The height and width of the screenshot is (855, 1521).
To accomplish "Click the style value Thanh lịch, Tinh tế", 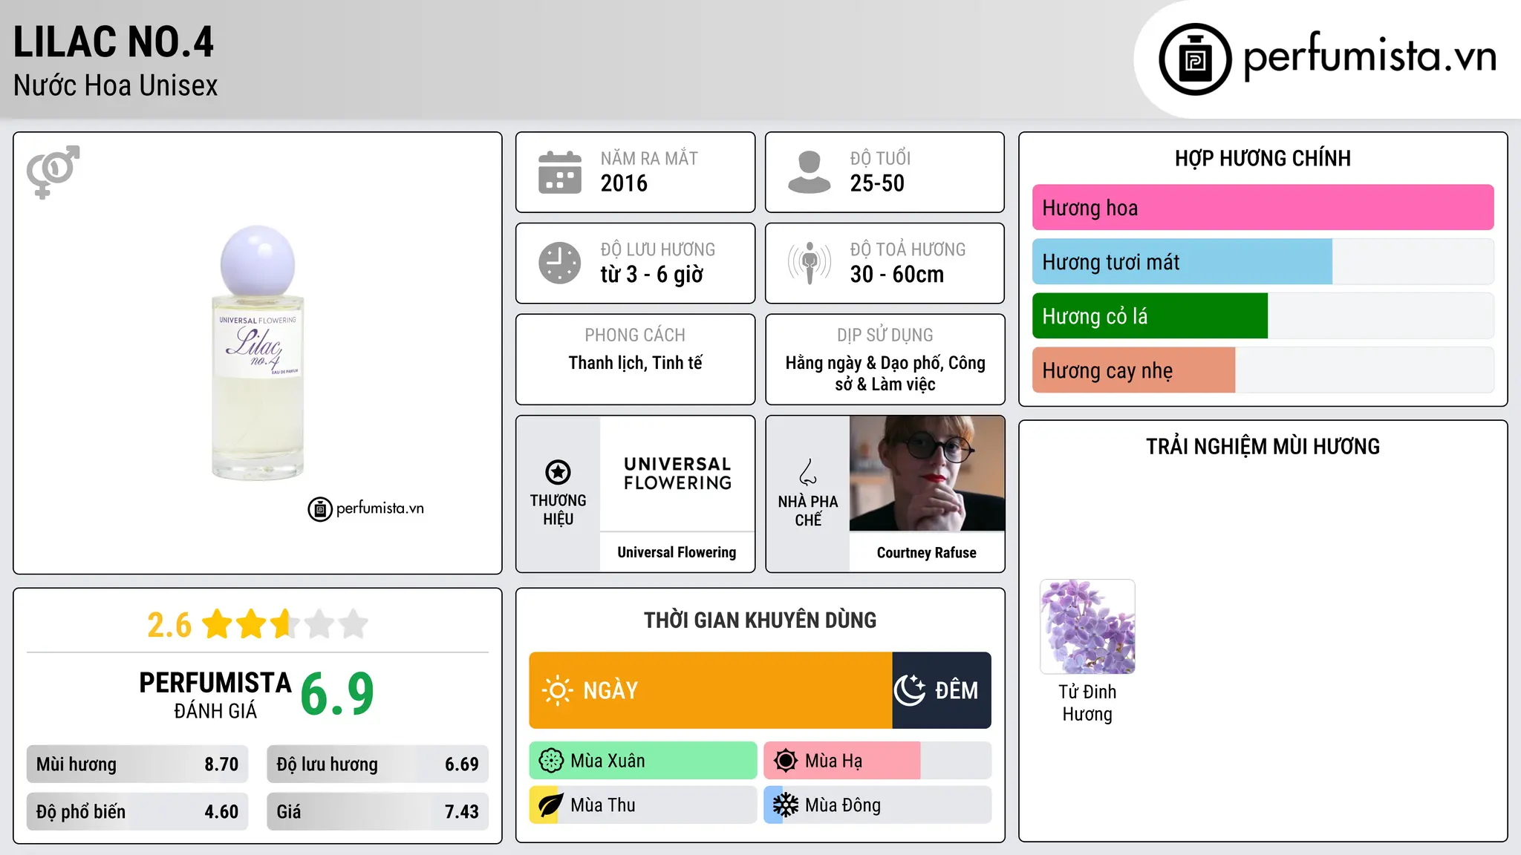I will tap(636, 363).
